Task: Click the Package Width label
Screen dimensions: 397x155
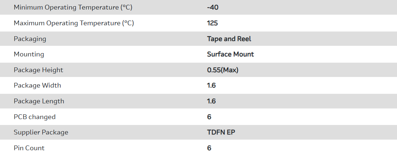Action: pos(37,85)
